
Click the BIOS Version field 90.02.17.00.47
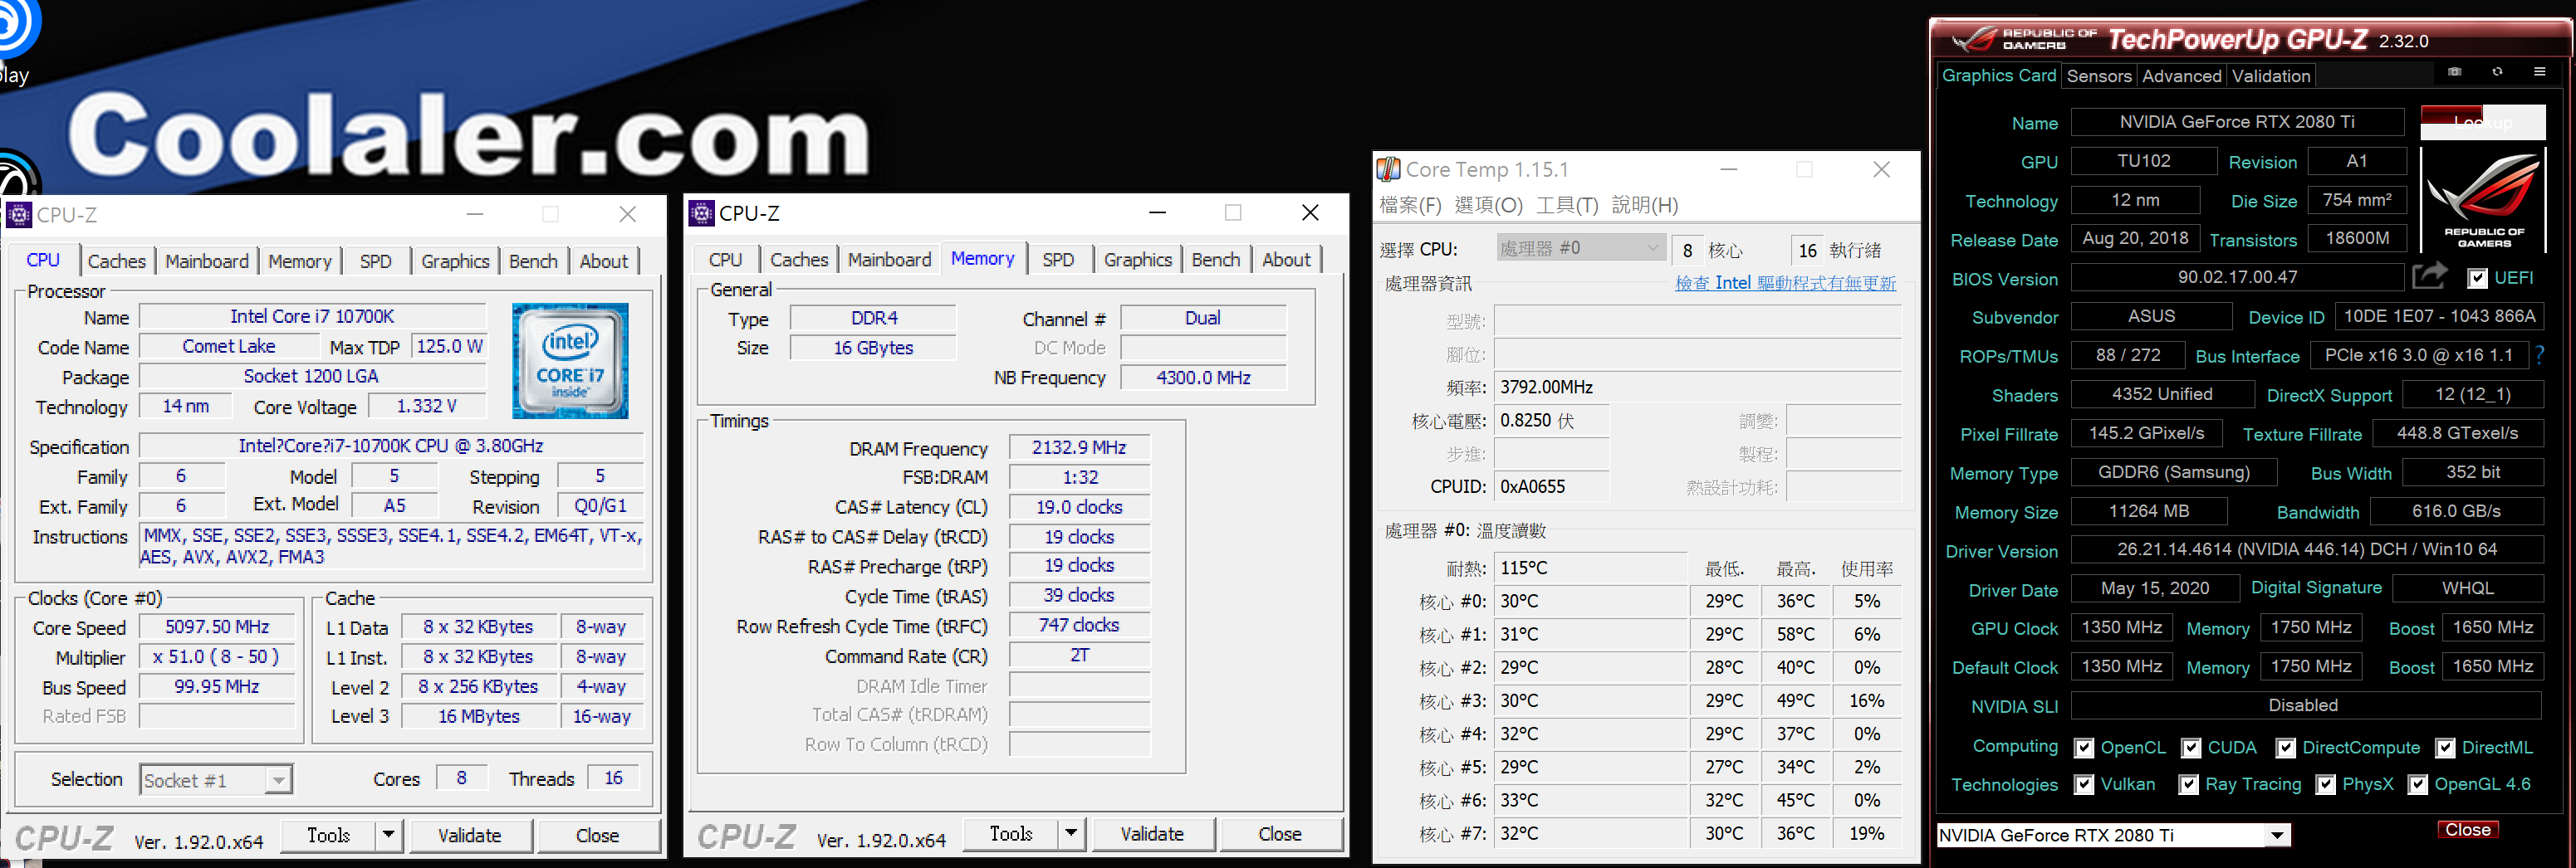click(2237, 276)
